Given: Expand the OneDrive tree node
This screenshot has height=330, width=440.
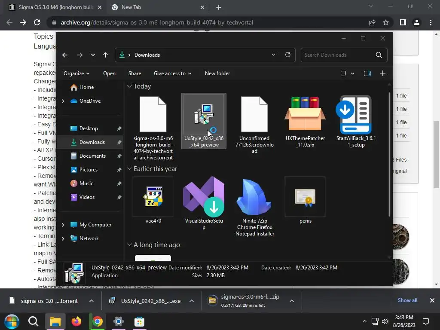Looking at the screenshot, I should [63, 101].
